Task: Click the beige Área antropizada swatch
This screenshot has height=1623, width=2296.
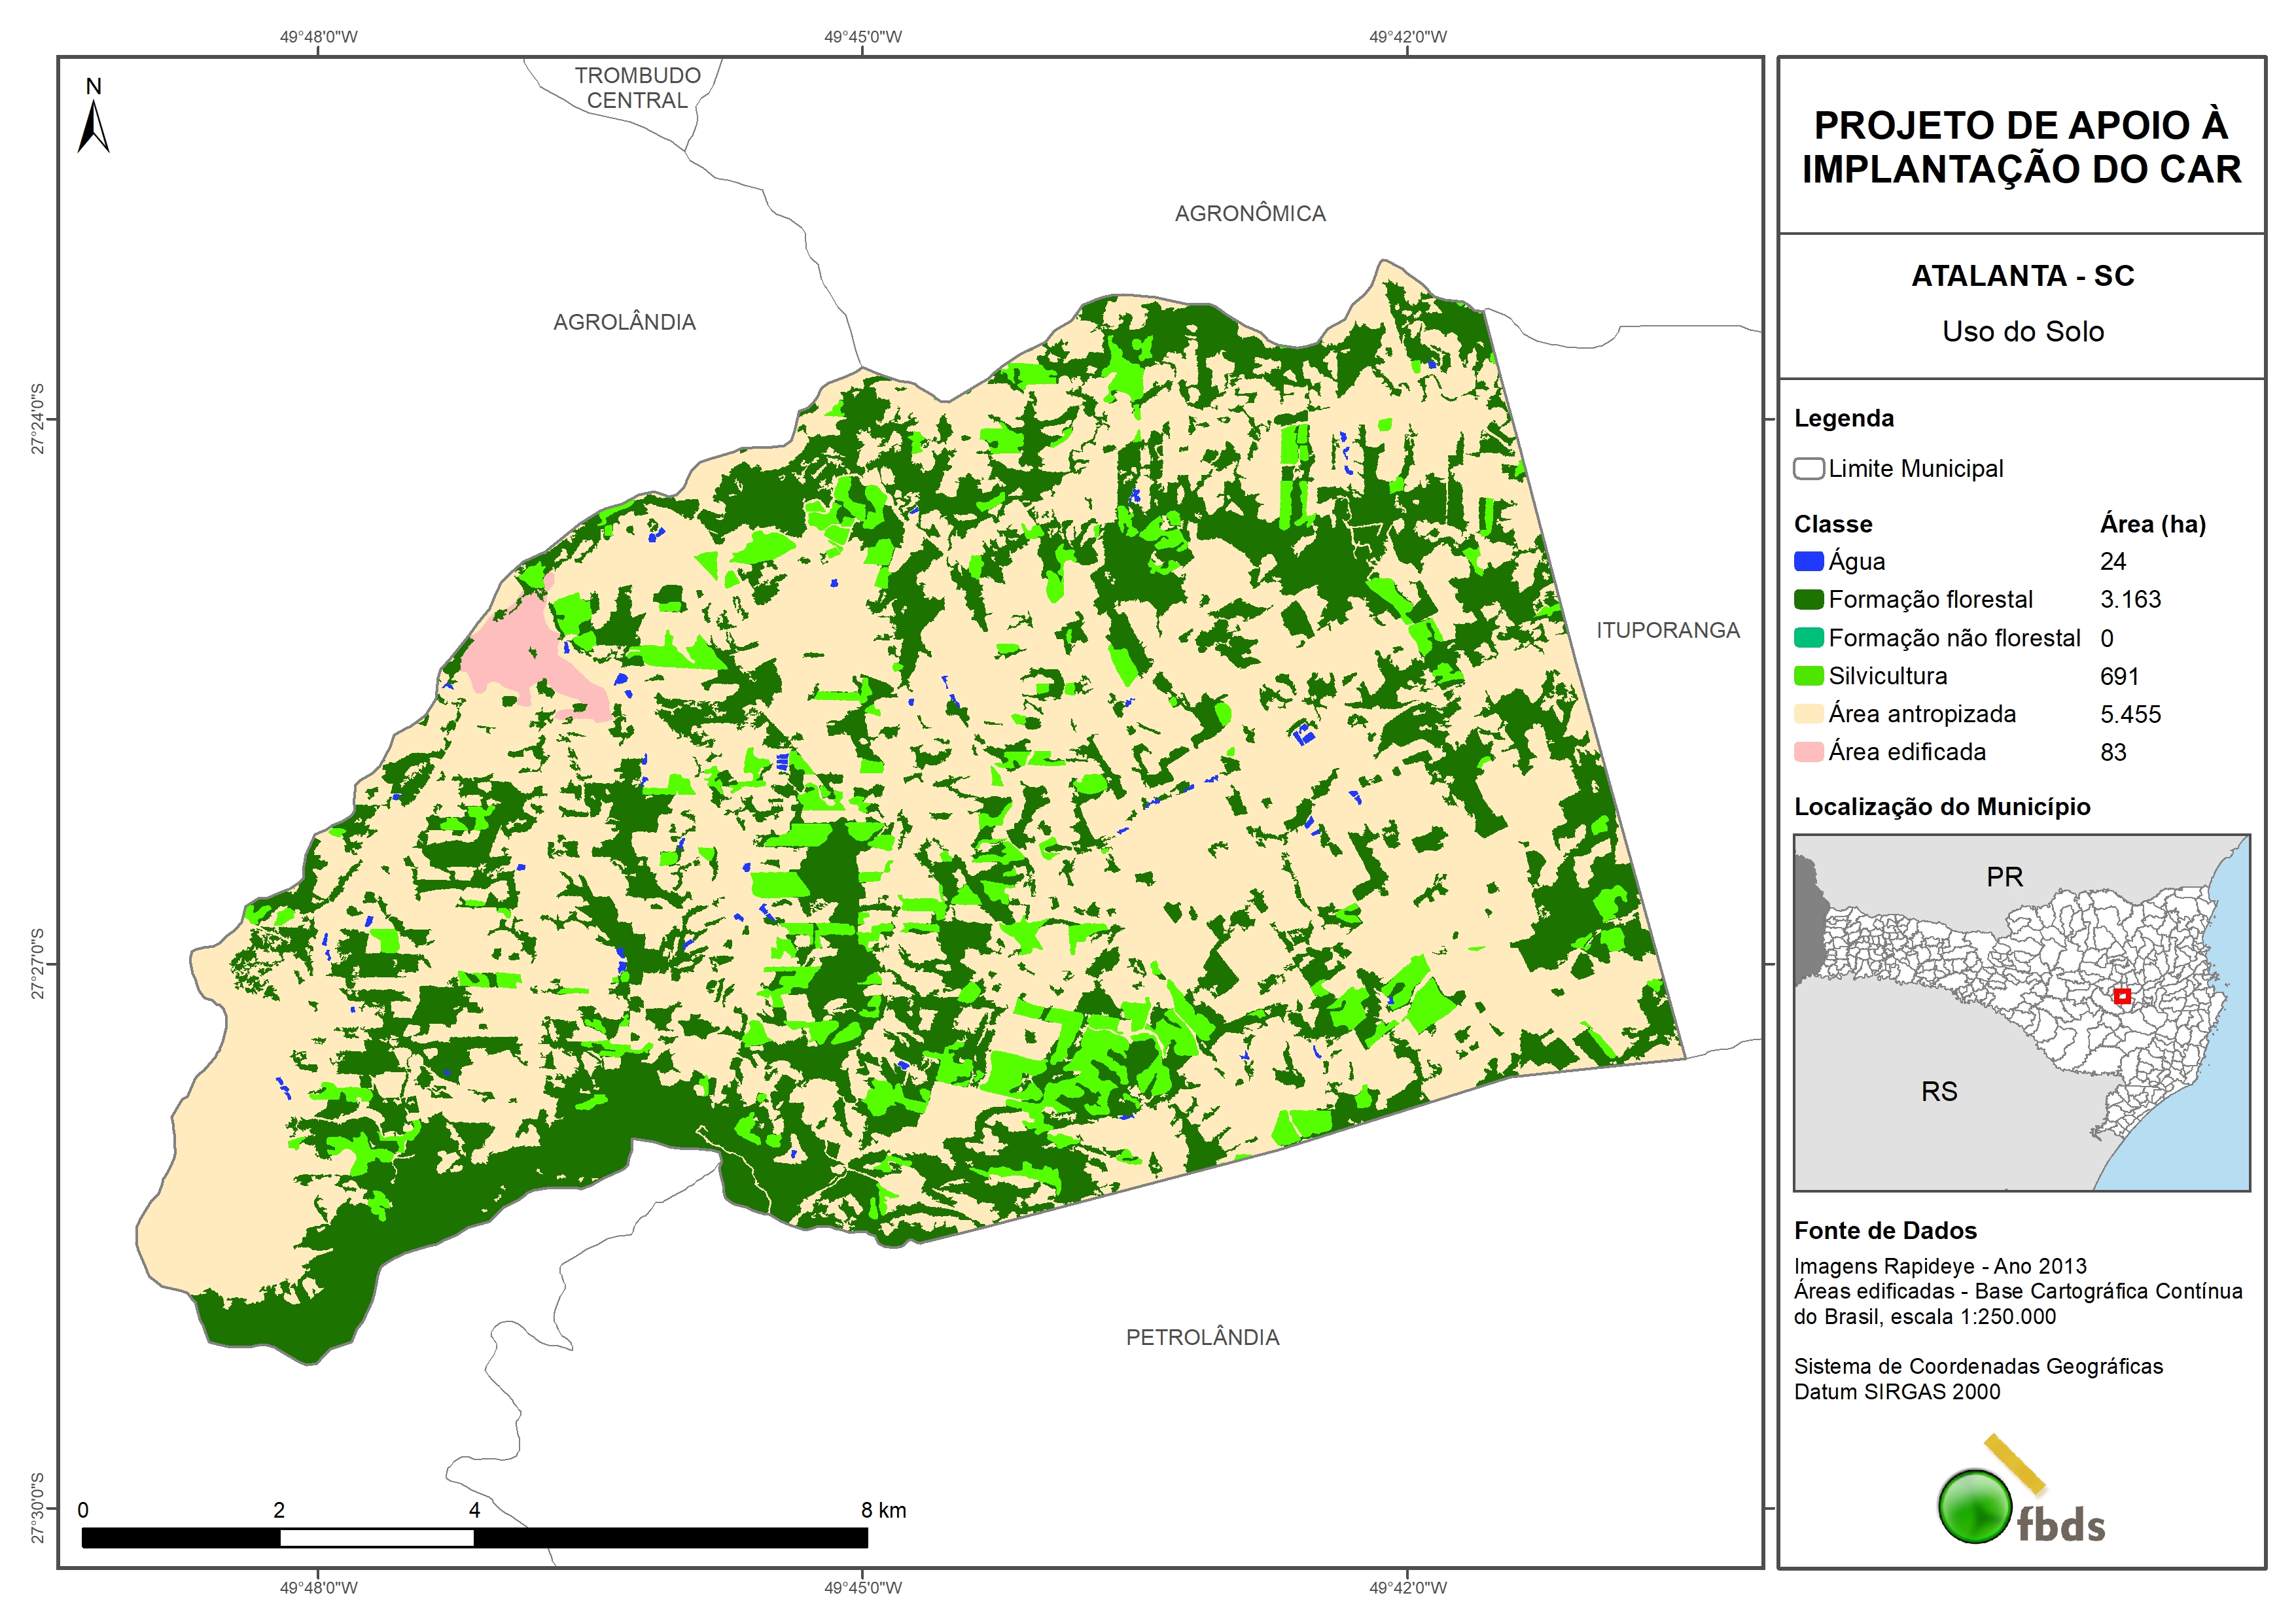Action: tap(1808, 714)
